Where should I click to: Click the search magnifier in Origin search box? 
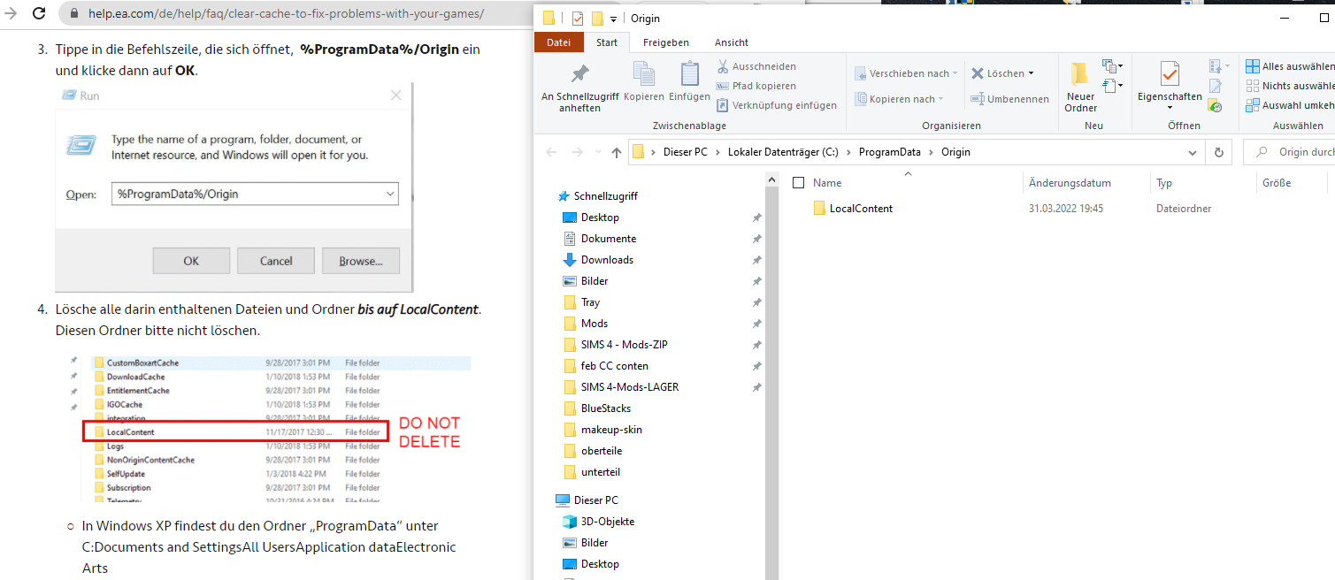pyautogui.click(x=1261, y=152)
